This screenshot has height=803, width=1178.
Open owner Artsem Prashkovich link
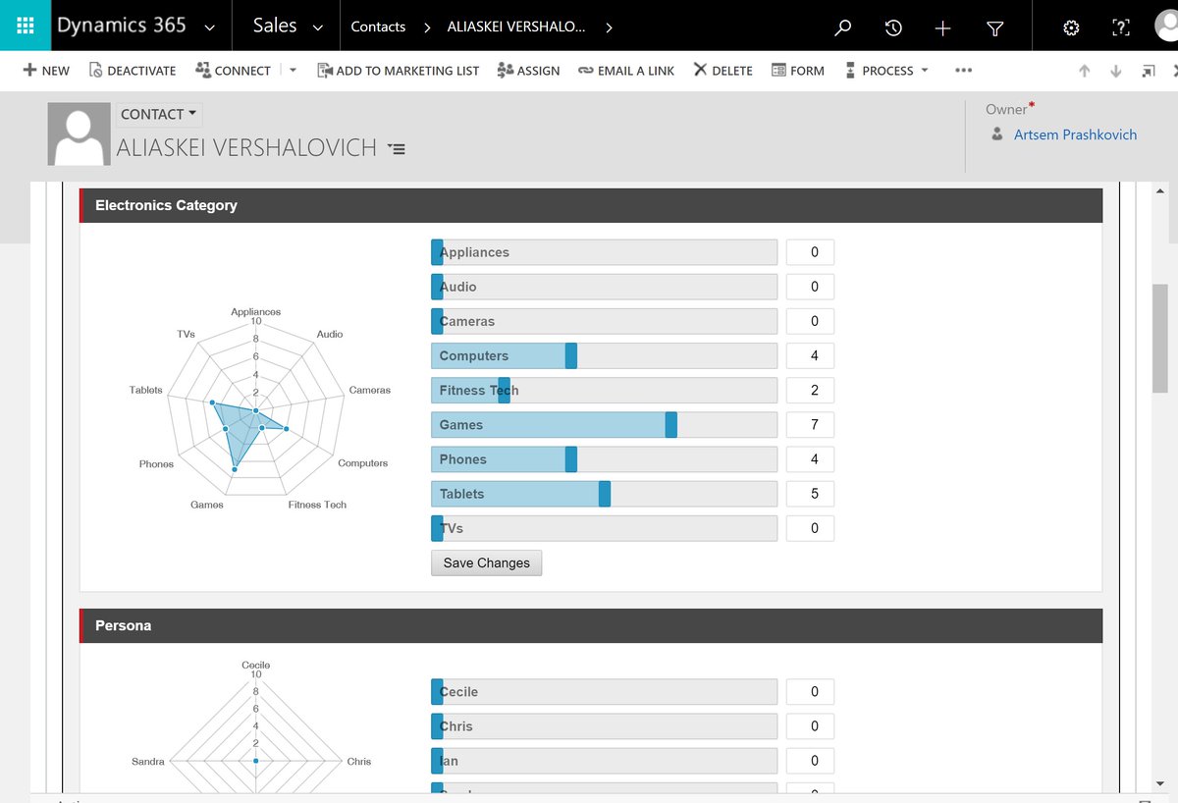(1075, 134)
